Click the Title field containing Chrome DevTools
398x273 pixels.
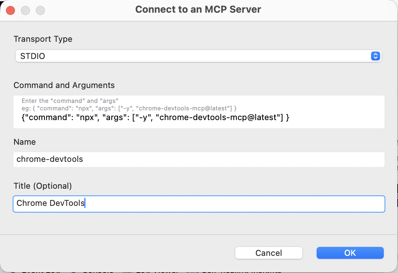[x=199, y=204]
